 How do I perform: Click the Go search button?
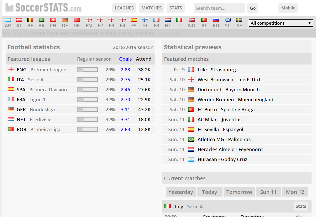[x=253, y=8]
